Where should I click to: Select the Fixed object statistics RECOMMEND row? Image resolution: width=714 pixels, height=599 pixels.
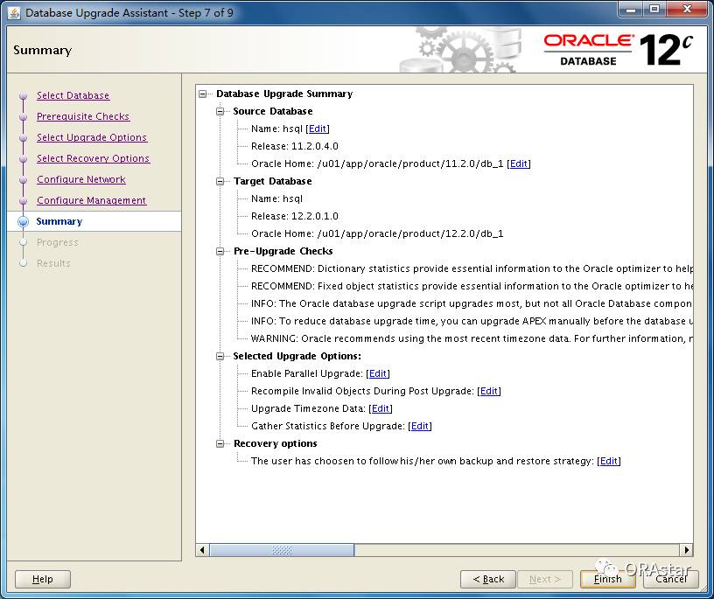click(x=472, y=286)
